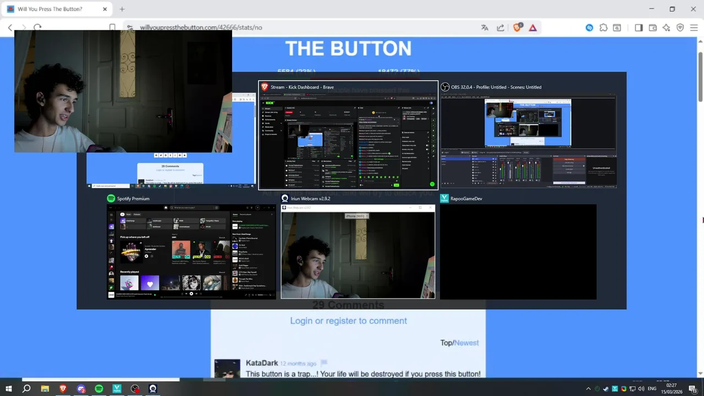Expand hidden system tray icons chevron
The width and height of the screenshot is (704, 396).
coord(588,389)
